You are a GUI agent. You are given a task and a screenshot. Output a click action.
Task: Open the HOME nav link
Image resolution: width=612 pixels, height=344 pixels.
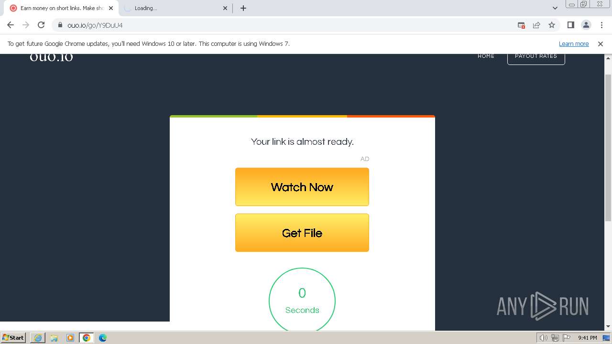pyautogui.click(x=486, y=56)
